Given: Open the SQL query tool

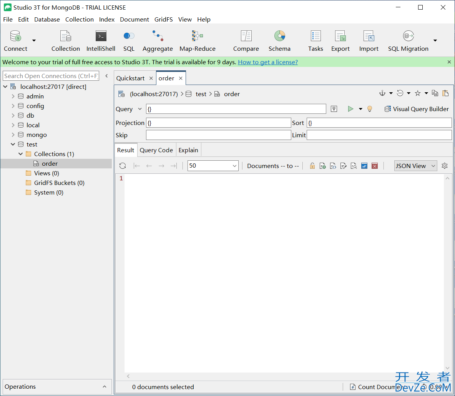Looking at the screenshot, I should 129,41.
